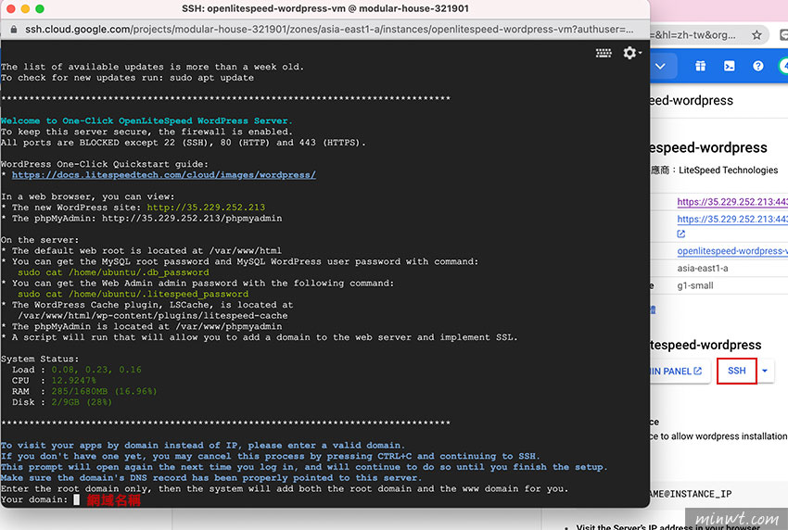
Task: Click the Load '0.08, 0.23, 0.16' value
Action: (96, 370)
